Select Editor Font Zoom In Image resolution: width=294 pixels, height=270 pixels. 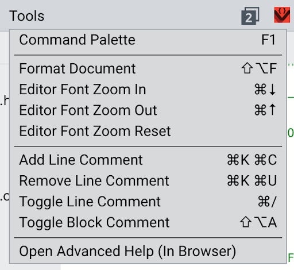(148, 90)
